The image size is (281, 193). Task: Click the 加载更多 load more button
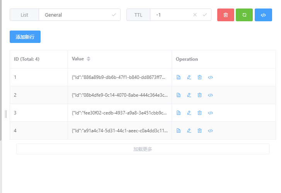pyautogui.click(x=143, y=149)
